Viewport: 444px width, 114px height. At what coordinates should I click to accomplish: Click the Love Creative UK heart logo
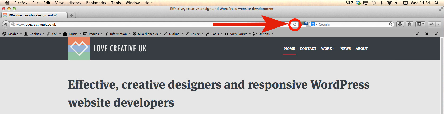pos(79,49)
